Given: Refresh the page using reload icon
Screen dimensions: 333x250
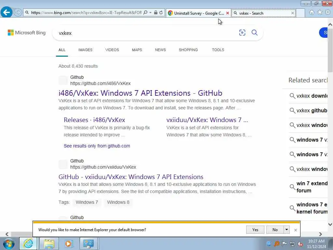Looking at the screenshot, I should click(161, 13).
